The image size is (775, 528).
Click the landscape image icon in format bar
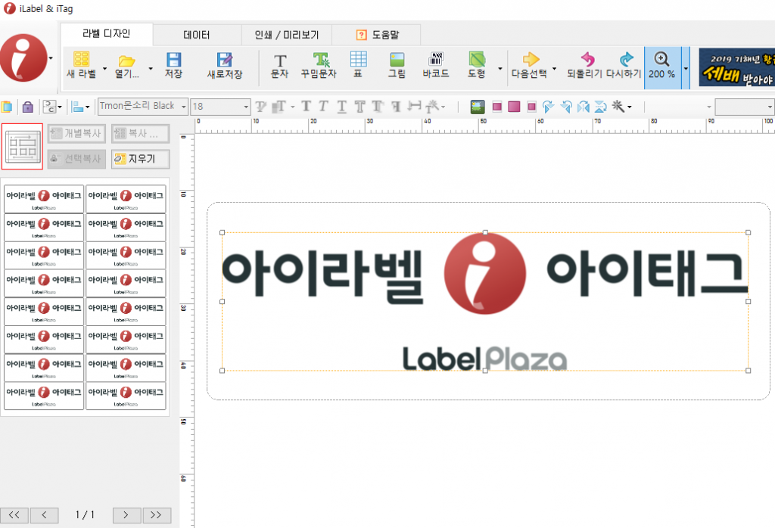coord(478,107)
